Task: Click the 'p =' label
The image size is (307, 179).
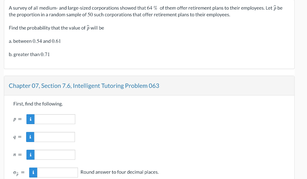Action: (x=17, y=119)
